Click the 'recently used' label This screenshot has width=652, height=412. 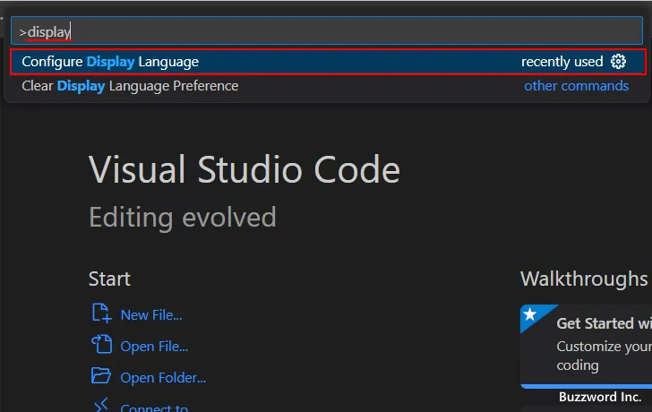[562, 62]
